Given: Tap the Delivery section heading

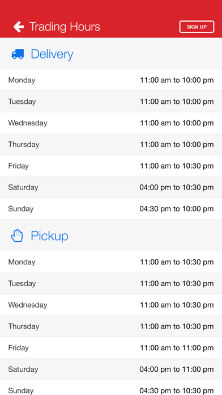Looking at the screenshot, I should click(52, 54).
